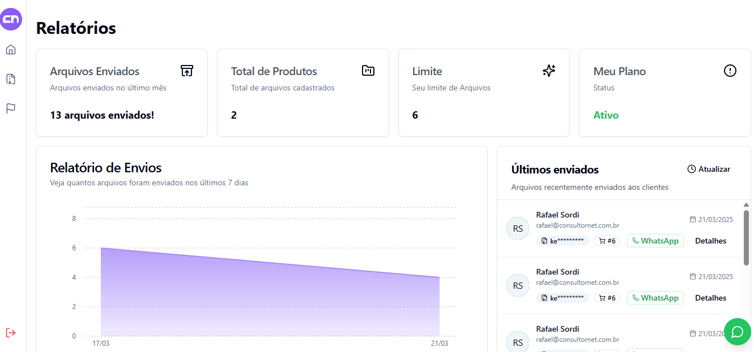Open Detalhes for first sent file entry
Viewport: 754px width, 352px height.
tap(710, 241)
